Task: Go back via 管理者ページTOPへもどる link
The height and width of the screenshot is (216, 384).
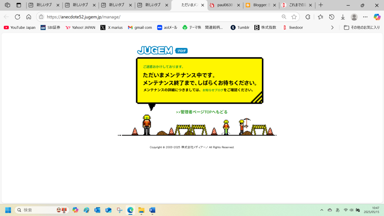Action: (202, 112)
